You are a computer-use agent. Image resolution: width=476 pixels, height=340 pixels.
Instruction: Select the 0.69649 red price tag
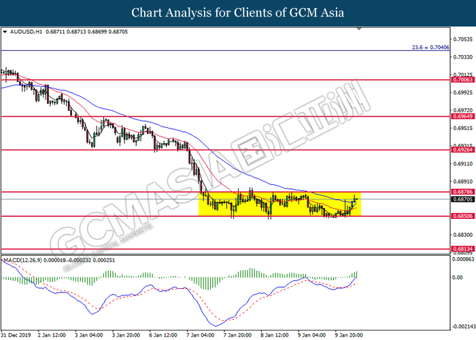462,116
